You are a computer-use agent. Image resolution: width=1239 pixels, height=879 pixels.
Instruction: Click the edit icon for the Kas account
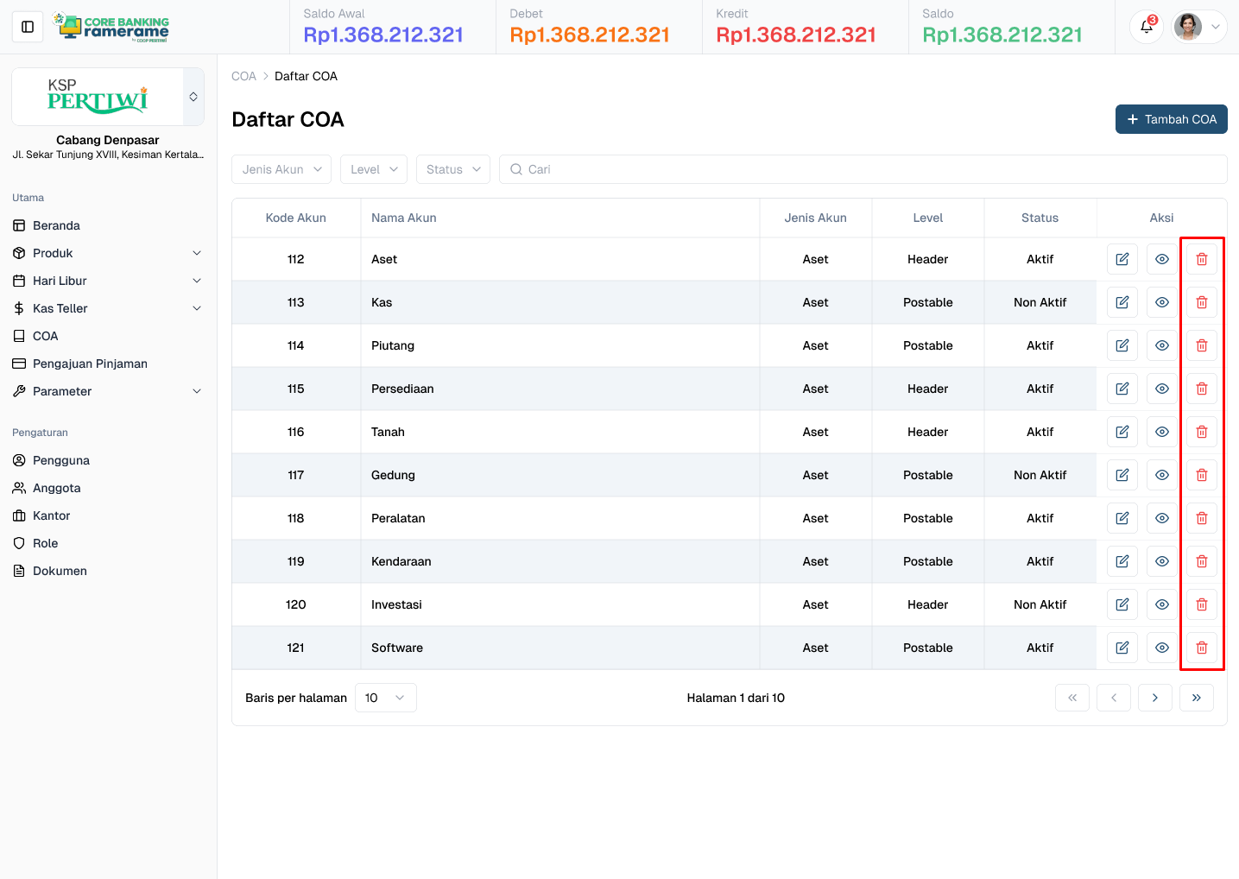point(1122,301)
